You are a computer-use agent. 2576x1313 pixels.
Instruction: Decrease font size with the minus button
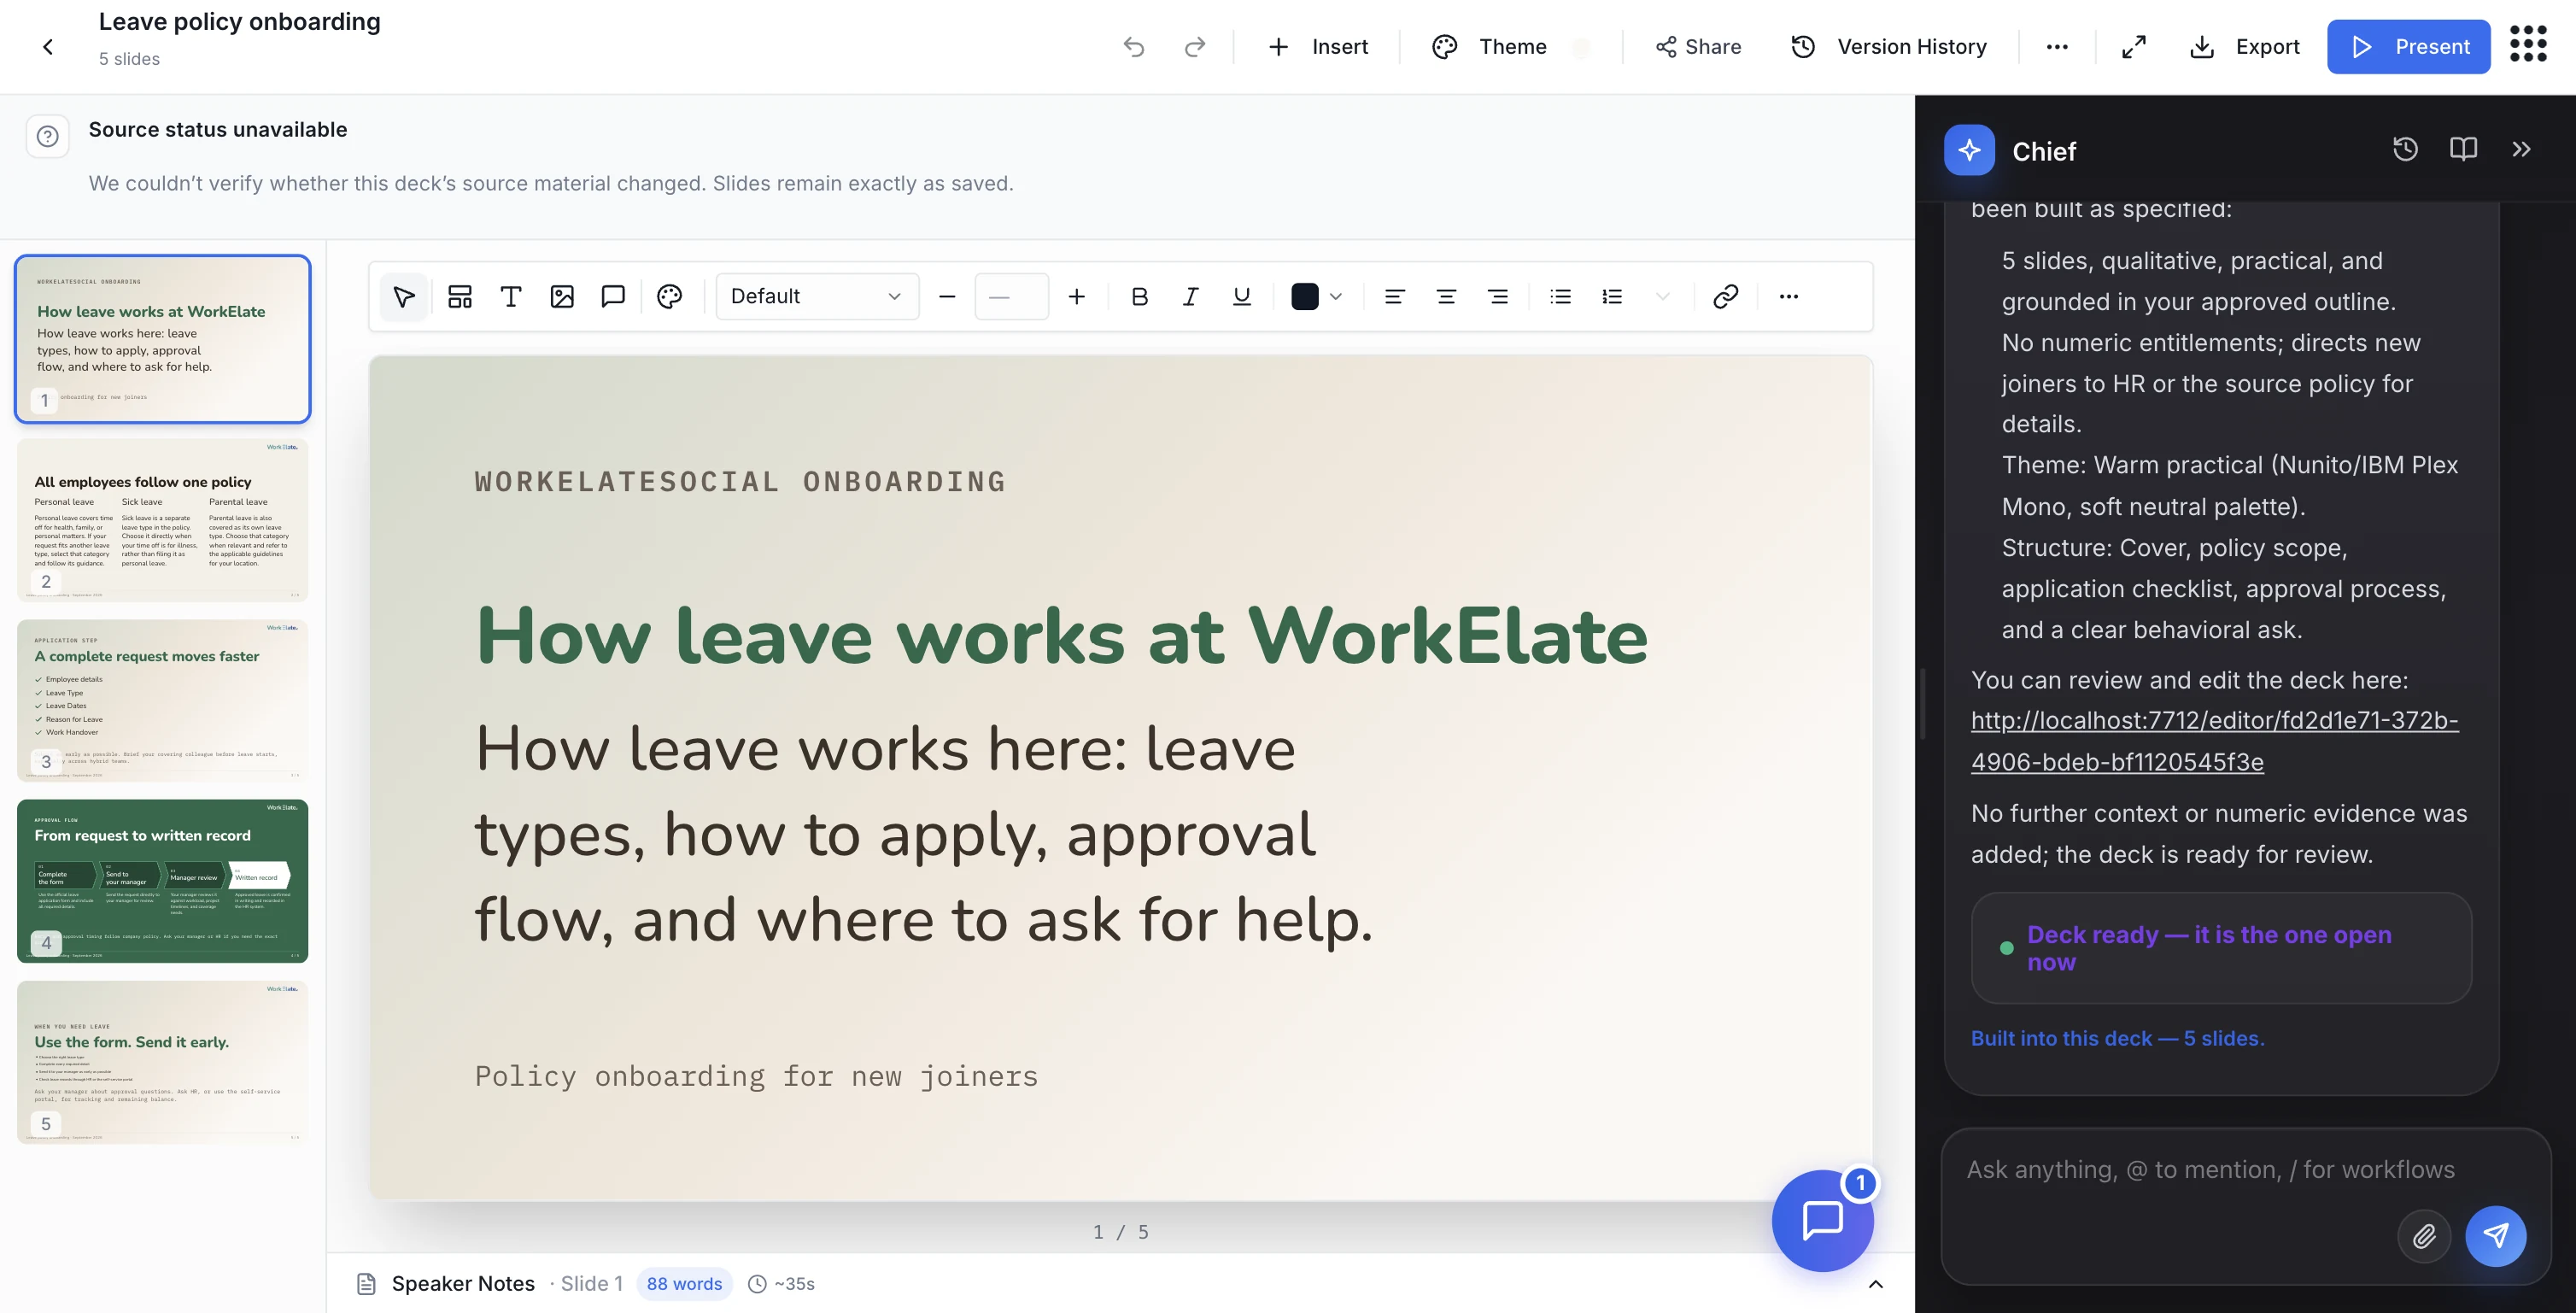pos(947,296)
